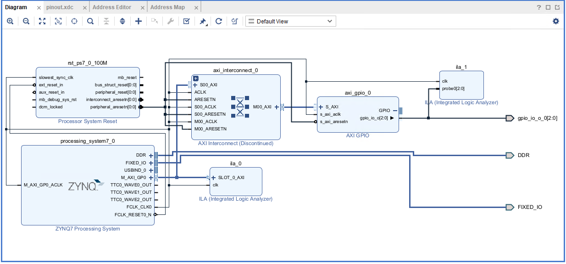Viewport: 566px width, 264px height.
Task: Float the Diagram panel window
Action: click(557, 7)
